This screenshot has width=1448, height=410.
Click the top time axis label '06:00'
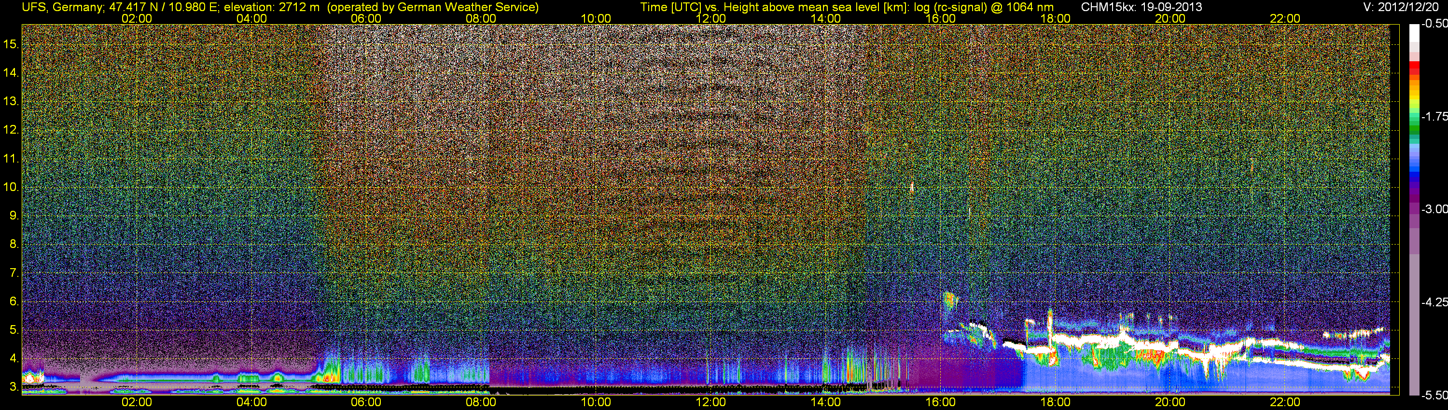(366, 18)
